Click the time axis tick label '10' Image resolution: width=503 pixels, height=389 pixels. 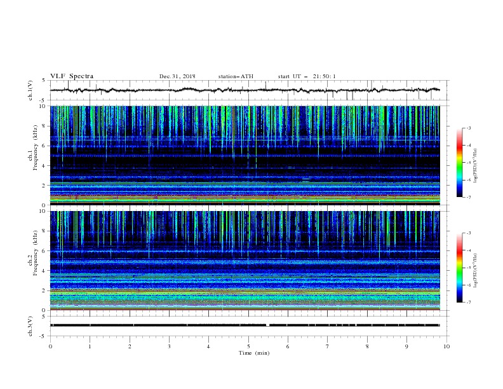[446, 346]
